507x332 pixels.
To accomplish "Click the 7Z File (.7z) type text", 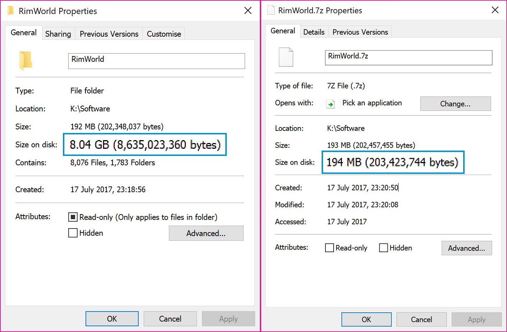I will tap(346, 86).
